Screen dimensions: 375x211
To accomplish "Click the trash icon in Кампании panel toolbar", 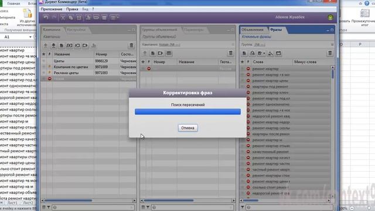I will coord(131,46).
